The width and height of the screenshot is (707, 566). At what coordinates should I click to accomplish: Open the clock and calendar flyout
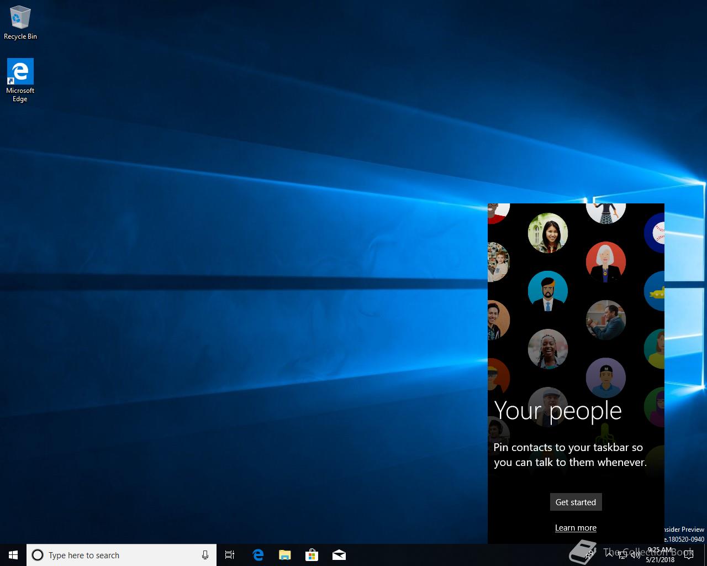point(660,555)
